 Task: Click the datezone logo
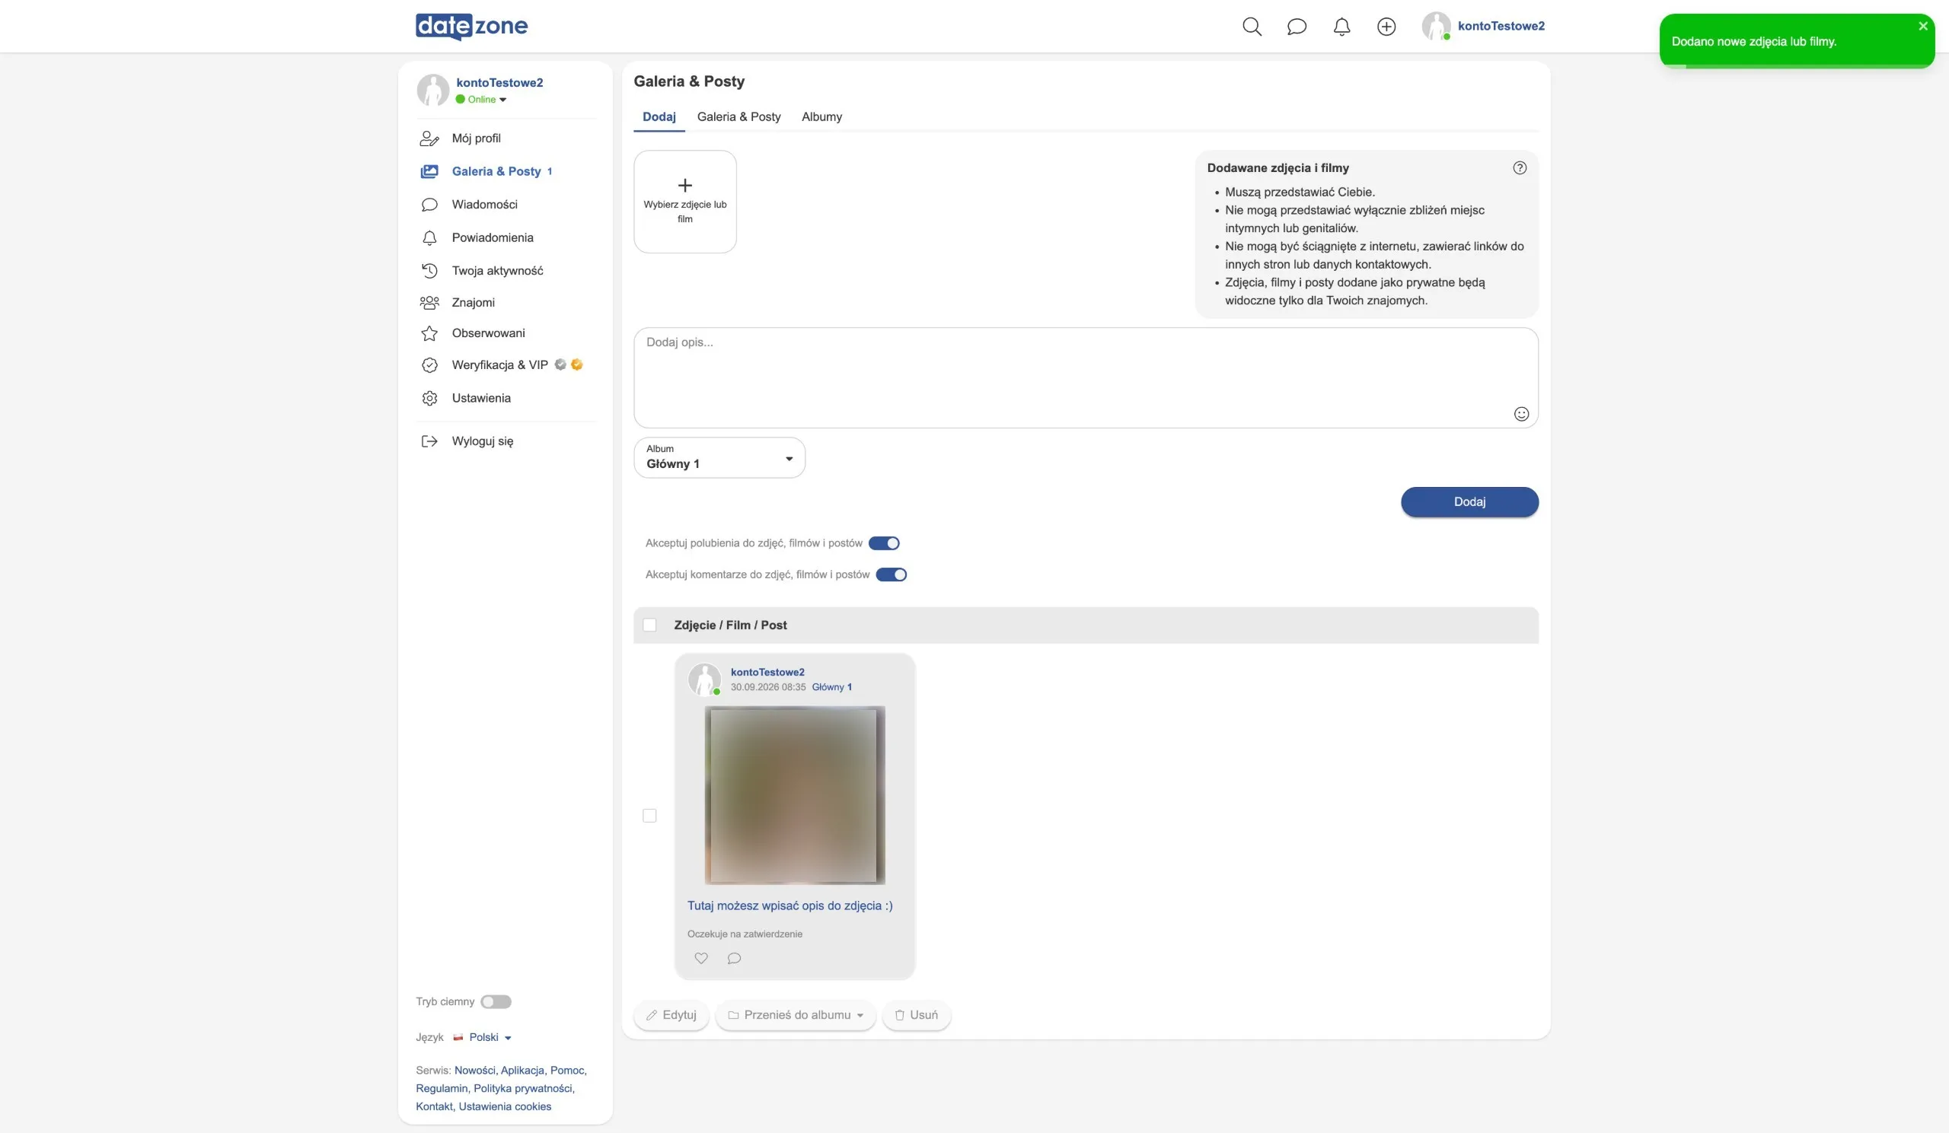(472, 27)
